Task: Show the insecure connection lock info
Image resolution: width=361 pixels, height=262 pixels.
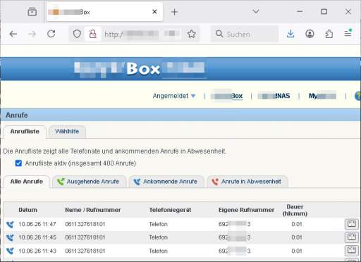Action: pos(93,34)
